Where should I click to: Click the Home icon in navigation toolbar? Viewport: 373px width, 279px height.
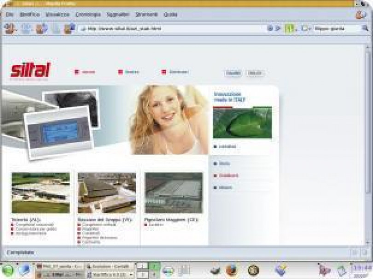click(70, 29)
